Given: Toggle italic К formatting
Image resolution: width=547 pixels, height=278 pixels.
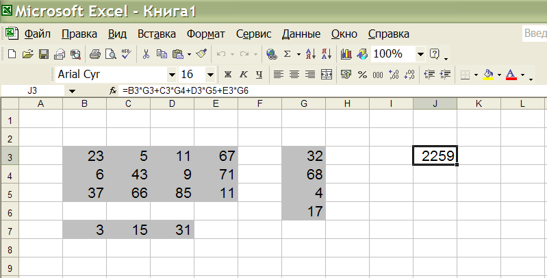Looking at the screenshot, I should [244, 75].
